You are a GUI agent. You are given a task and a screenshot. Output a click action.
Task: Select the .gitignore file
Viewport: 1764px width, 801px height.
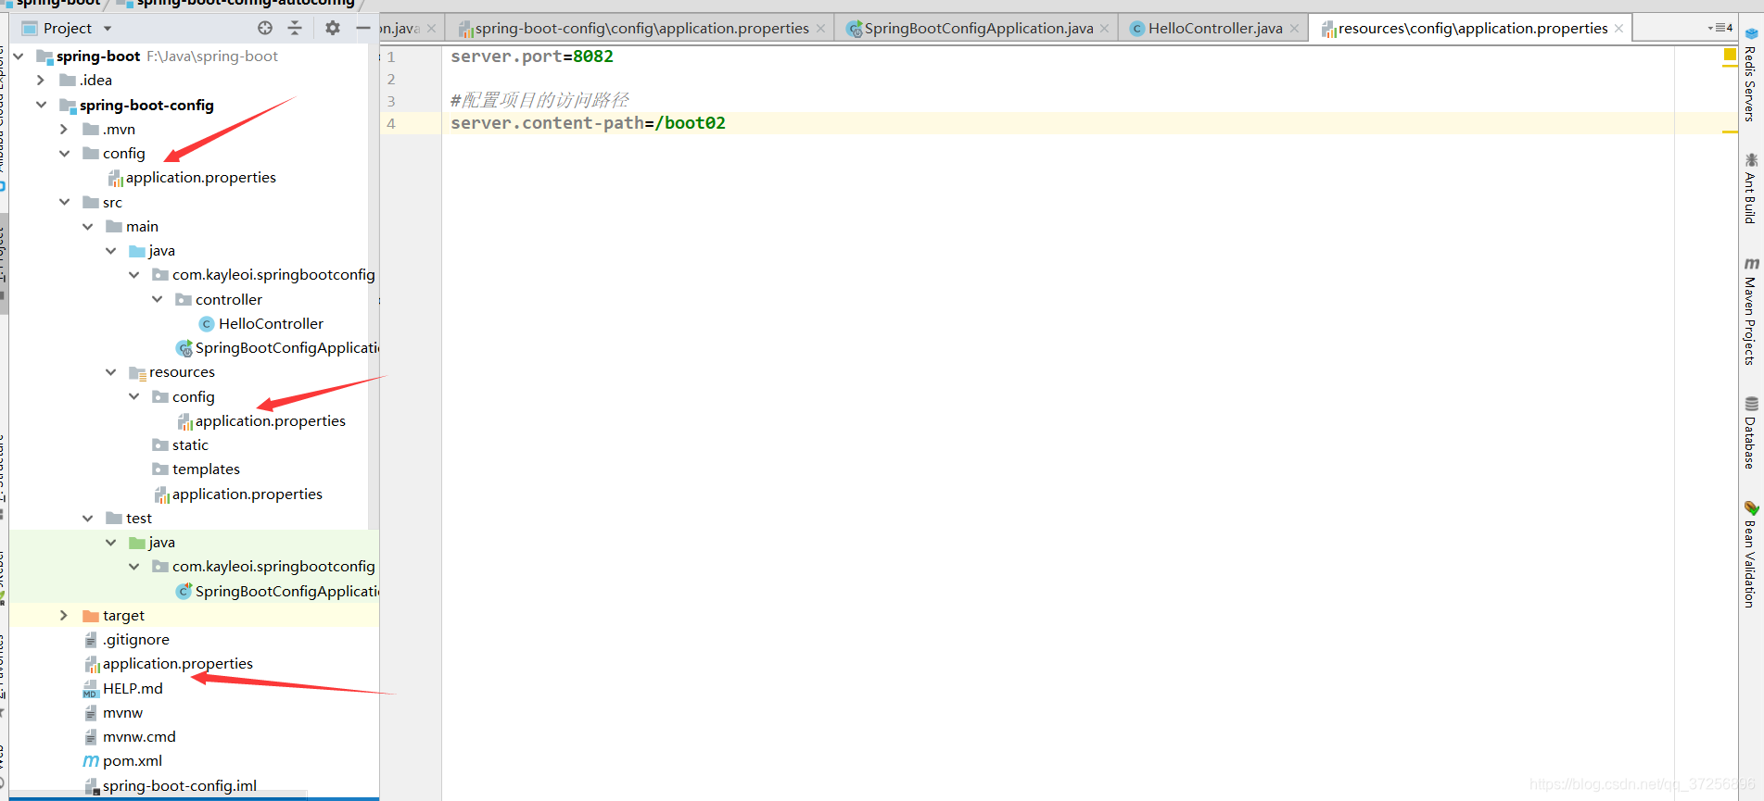tap(127, 640)
